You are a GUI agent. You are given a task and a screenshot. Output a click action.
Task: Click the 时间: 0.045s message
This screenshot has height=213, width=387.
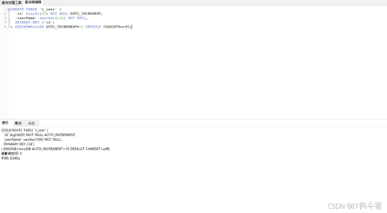coord(10,158)
